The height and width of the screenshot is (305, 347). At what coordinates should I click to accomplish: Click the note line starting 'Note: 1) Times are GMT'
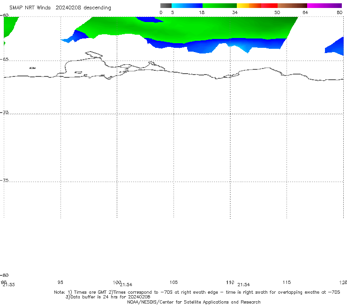tap(197, 292)
